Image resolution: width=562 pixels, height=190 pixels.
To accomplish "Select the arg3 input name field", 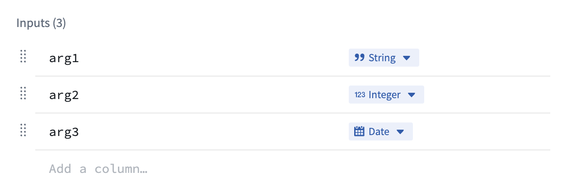I will click(64, 132).
